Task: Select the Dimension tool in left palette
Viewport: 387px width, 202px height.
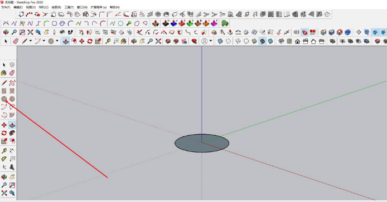Action: click(x=12, y=151)
